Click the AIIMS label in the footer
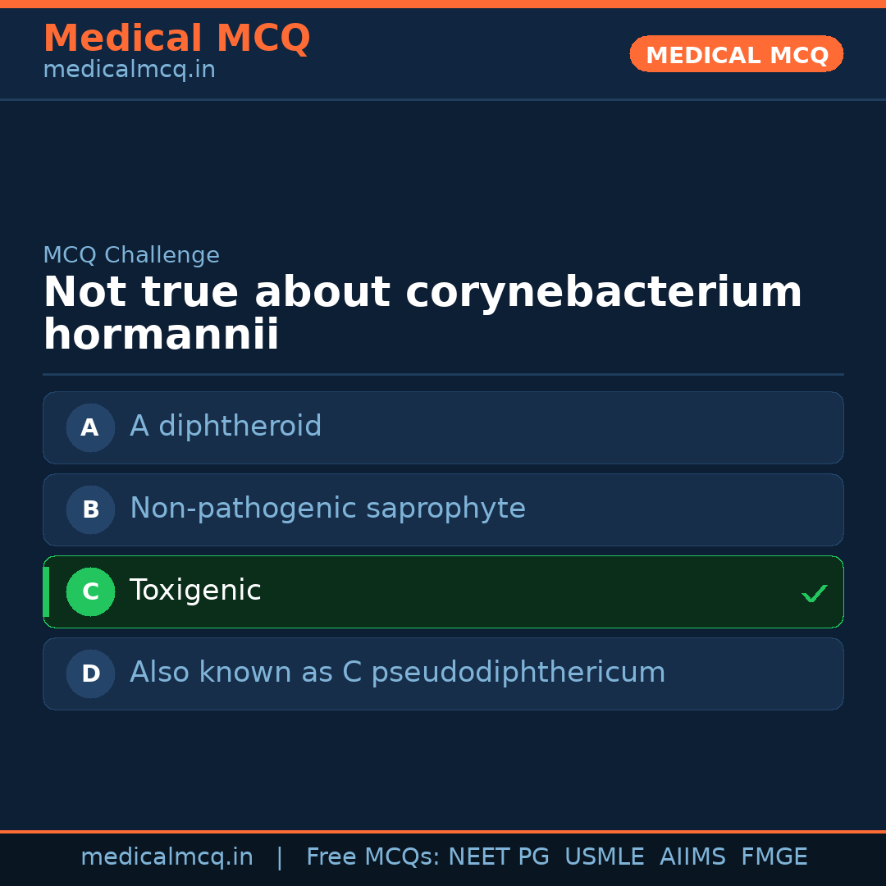This screenshot has height=886, width=886. coord(692,857)
